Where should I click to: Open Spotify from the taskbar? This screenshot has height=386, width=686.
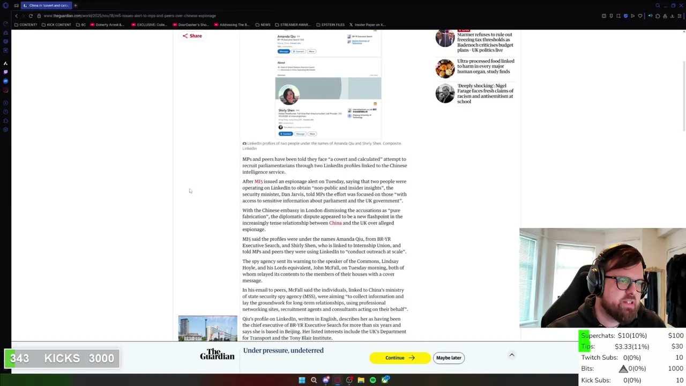[373, 380]
